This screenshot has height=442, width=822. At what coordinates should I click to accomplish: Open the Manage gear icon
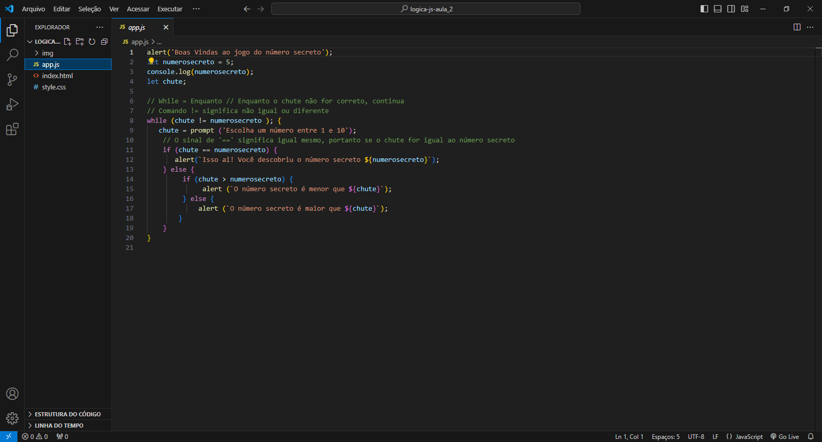point(12,418)
